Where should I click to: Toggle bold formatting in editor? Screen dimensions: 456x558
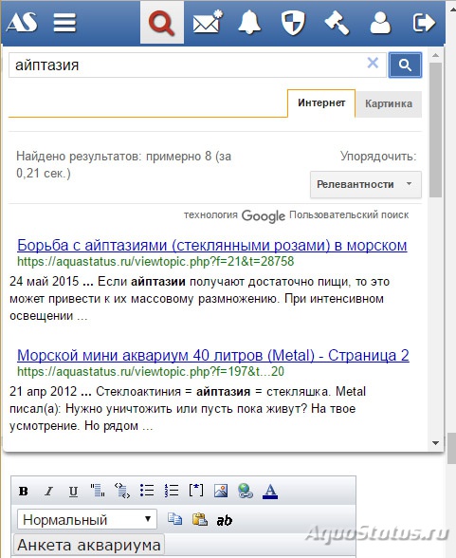tap(24, 492)
